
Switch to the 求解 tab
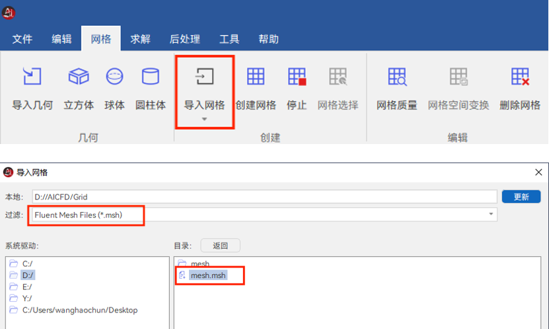coord(141,39)
